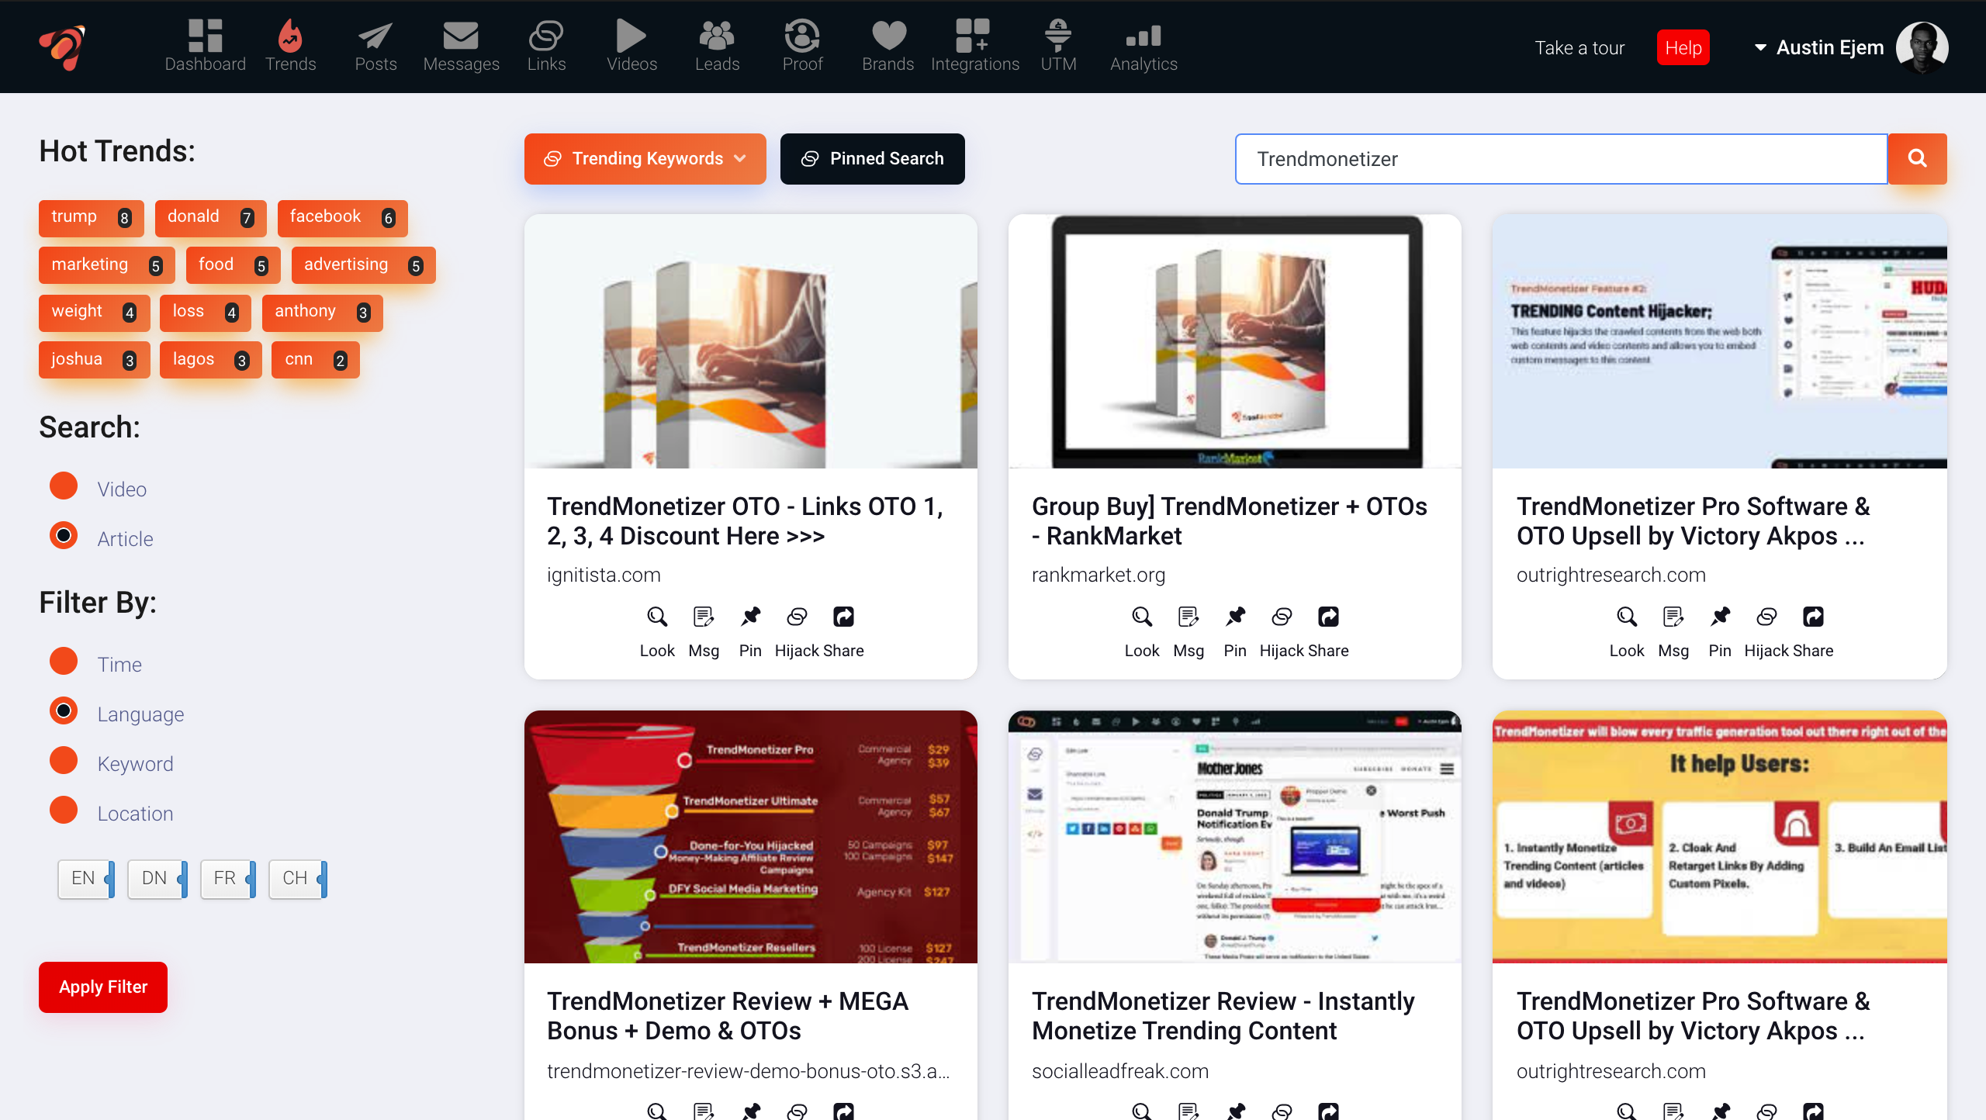Select the marketing hot trend tag
1986x1120 pixels.
click(x=106, y=265)
